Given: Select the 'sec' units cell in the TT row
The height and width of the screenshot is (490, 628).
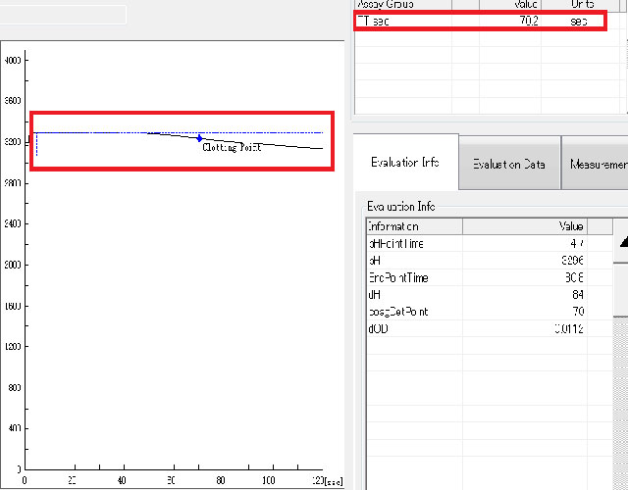Looking at the screenshot, I should [x=579, y=21].
